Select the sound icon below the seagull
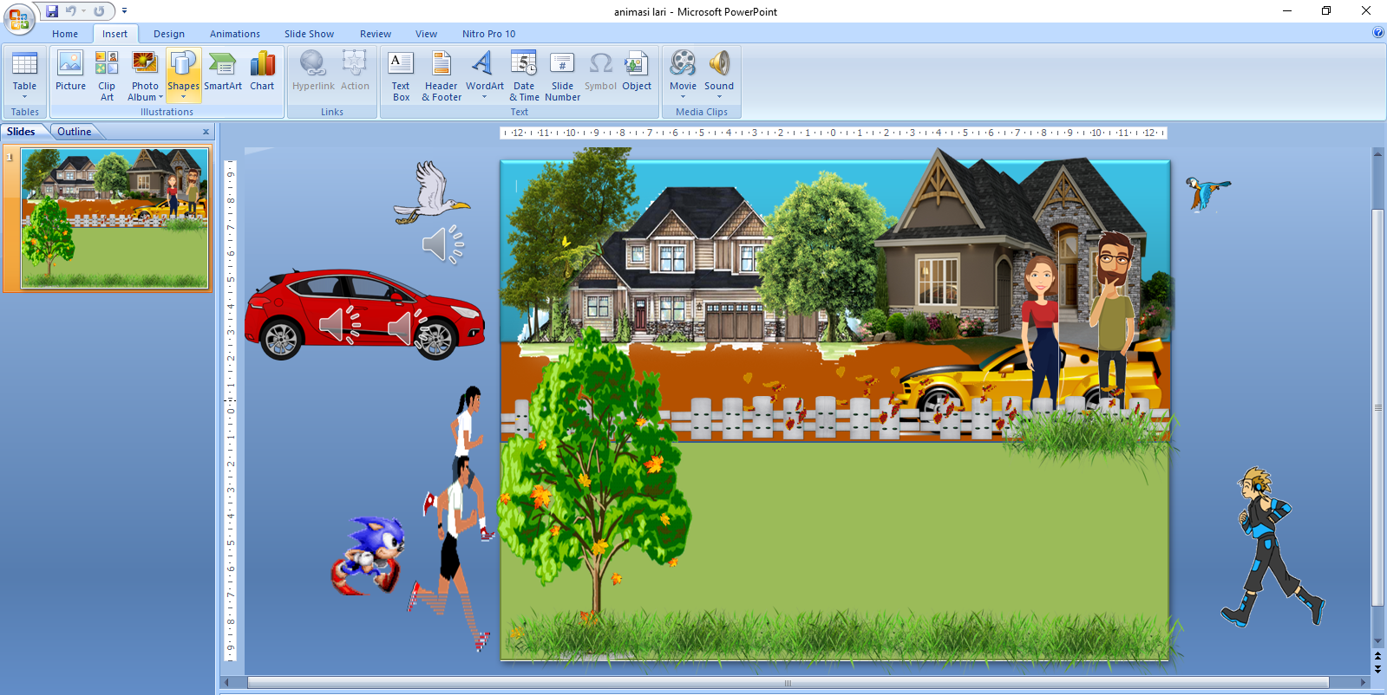 (443, 245)
